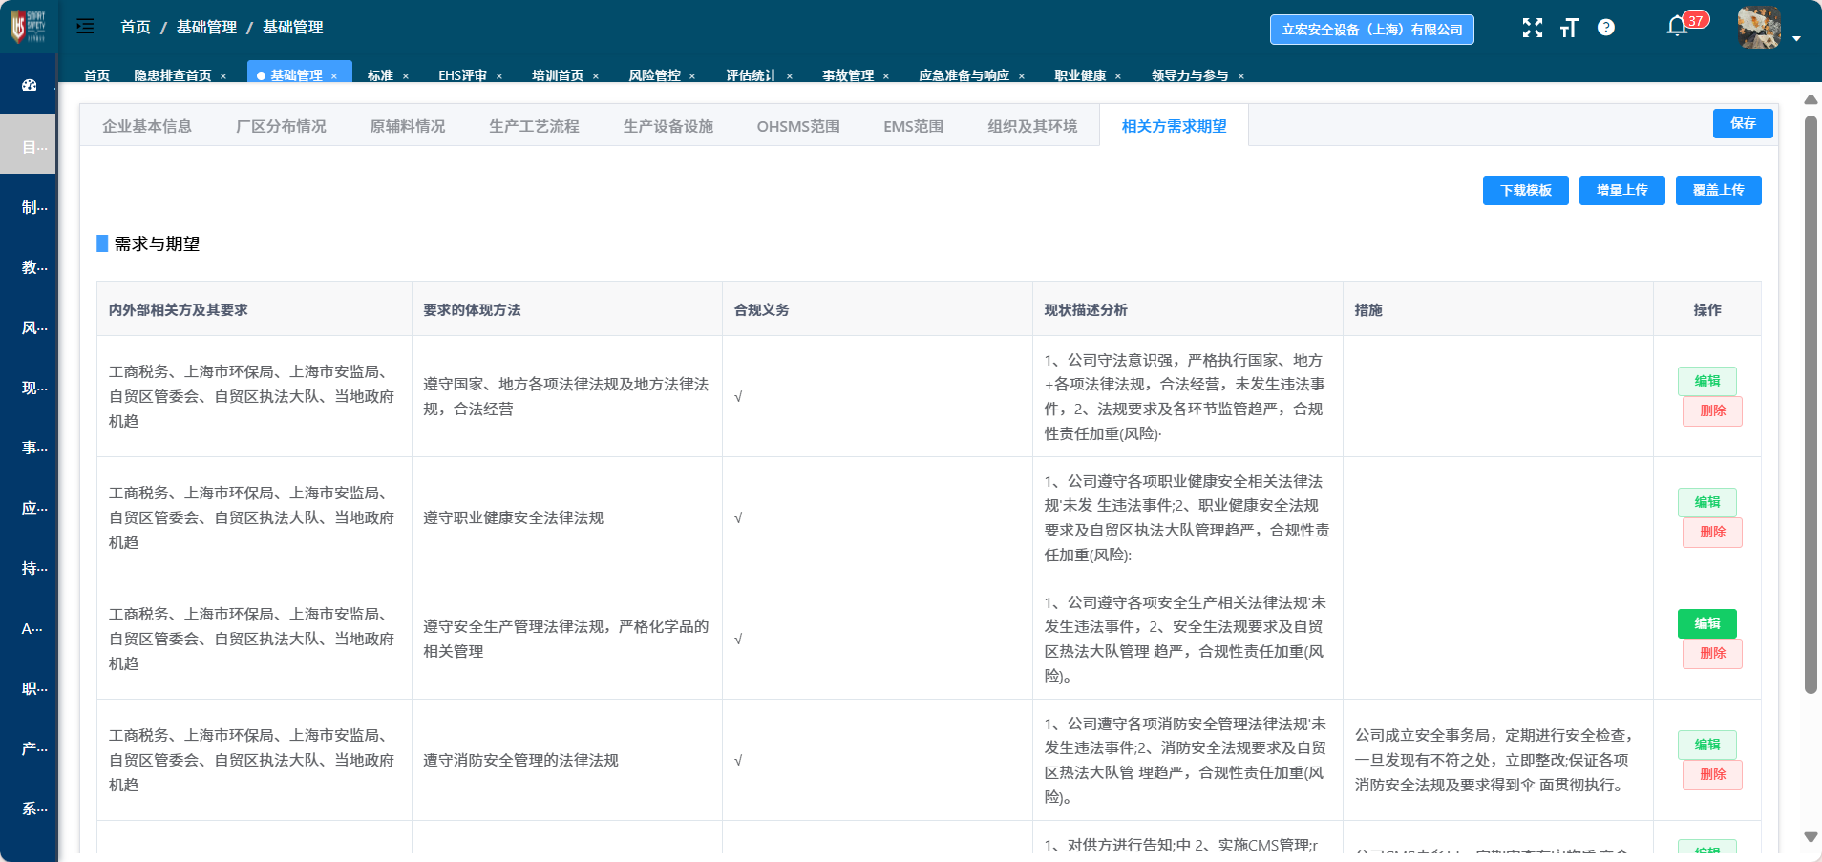Click the vertical scrollbar thumb
The image size is (1822, 862).
[x=1811, y=405]
